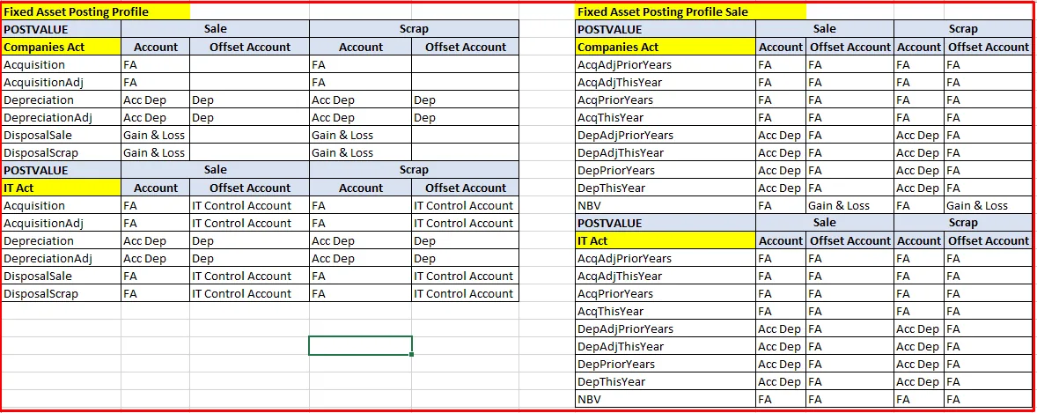Click the 'DepreciationAdj' row label in left Companies Act table
This screenshot has height=413, width=1037.
(x=48, y=118)
